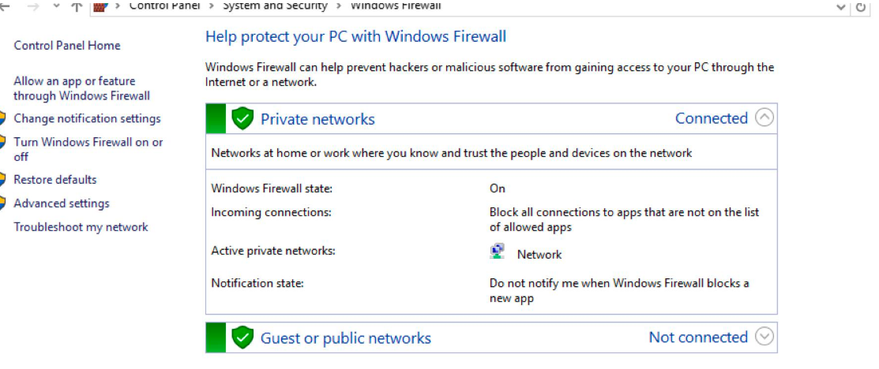The image size is (879, 369).
Task: Open Allow an app or feature through Windows Firewall
Action: coord(81,88)
